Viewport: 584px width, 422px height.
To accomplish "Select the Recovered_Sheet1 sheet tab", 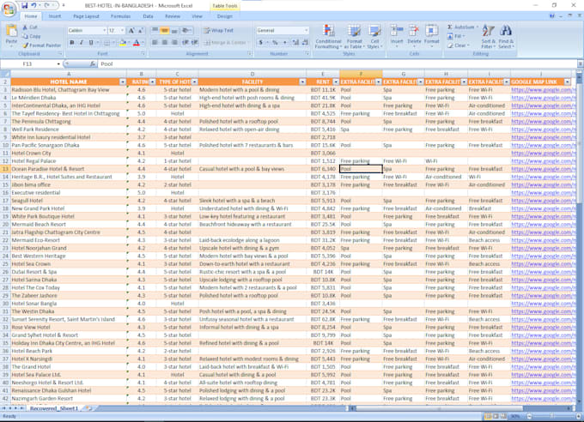I will coord(54,408).
